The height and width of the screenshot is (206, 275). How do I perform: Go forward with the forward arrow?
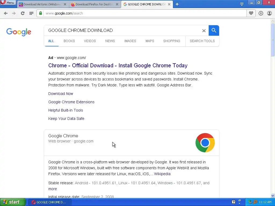coord(14,13)
